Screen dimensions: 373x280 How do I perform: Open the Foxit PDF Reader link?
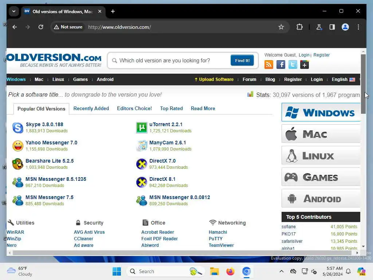click(x=160, y=238)
